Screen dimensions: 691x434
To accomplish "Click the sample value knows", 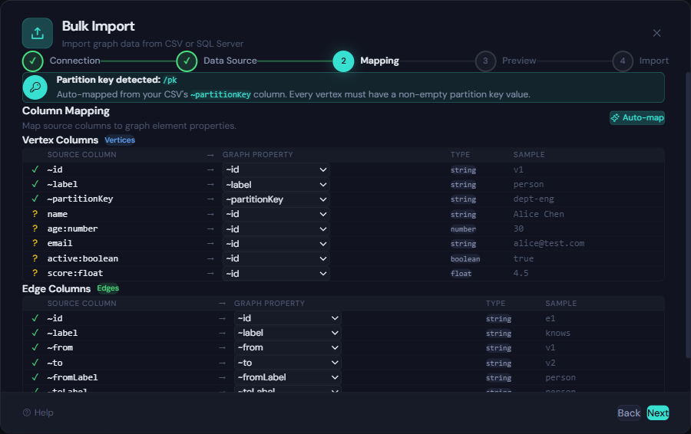I will 558,334.
